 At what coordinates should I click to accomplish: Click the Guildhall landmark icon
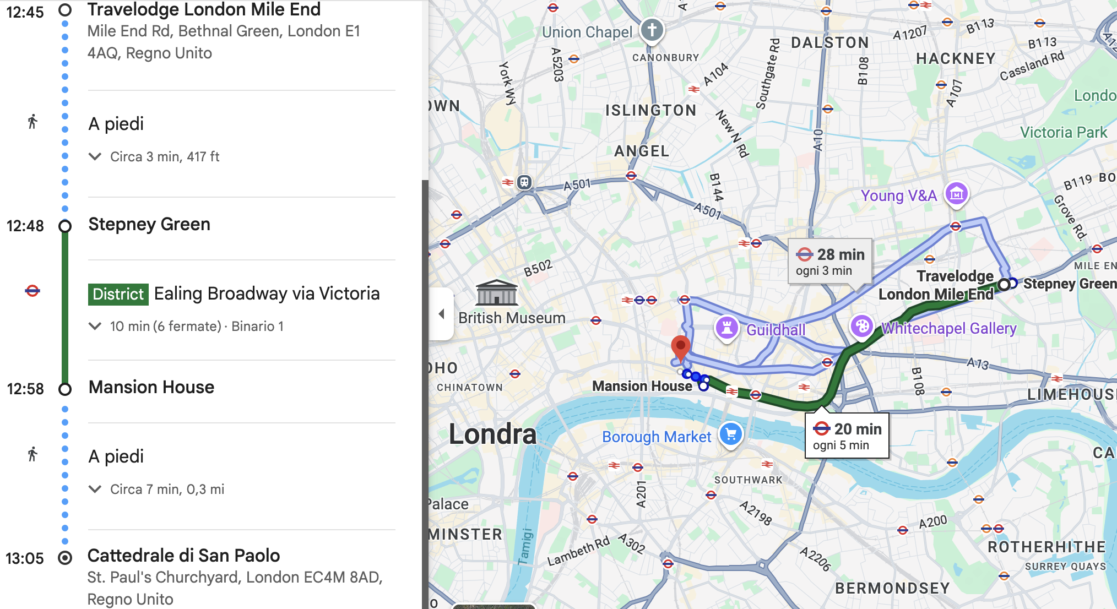click(x=726, y=328)
